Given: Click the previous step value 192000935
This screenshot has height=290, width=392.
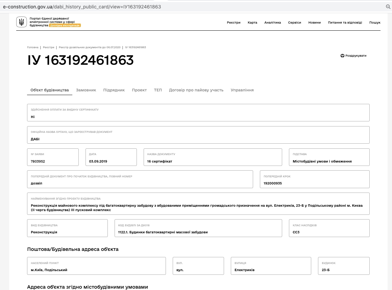Looking at the screenshot, I should pyautogui.click(x=272, y=183).
